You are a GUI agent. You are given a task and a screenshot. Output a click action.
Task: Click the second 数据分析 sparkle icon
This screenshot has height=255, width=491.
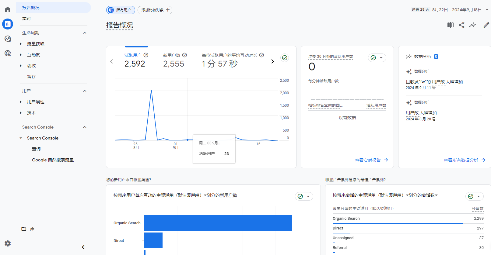click(x=409, y=103)
